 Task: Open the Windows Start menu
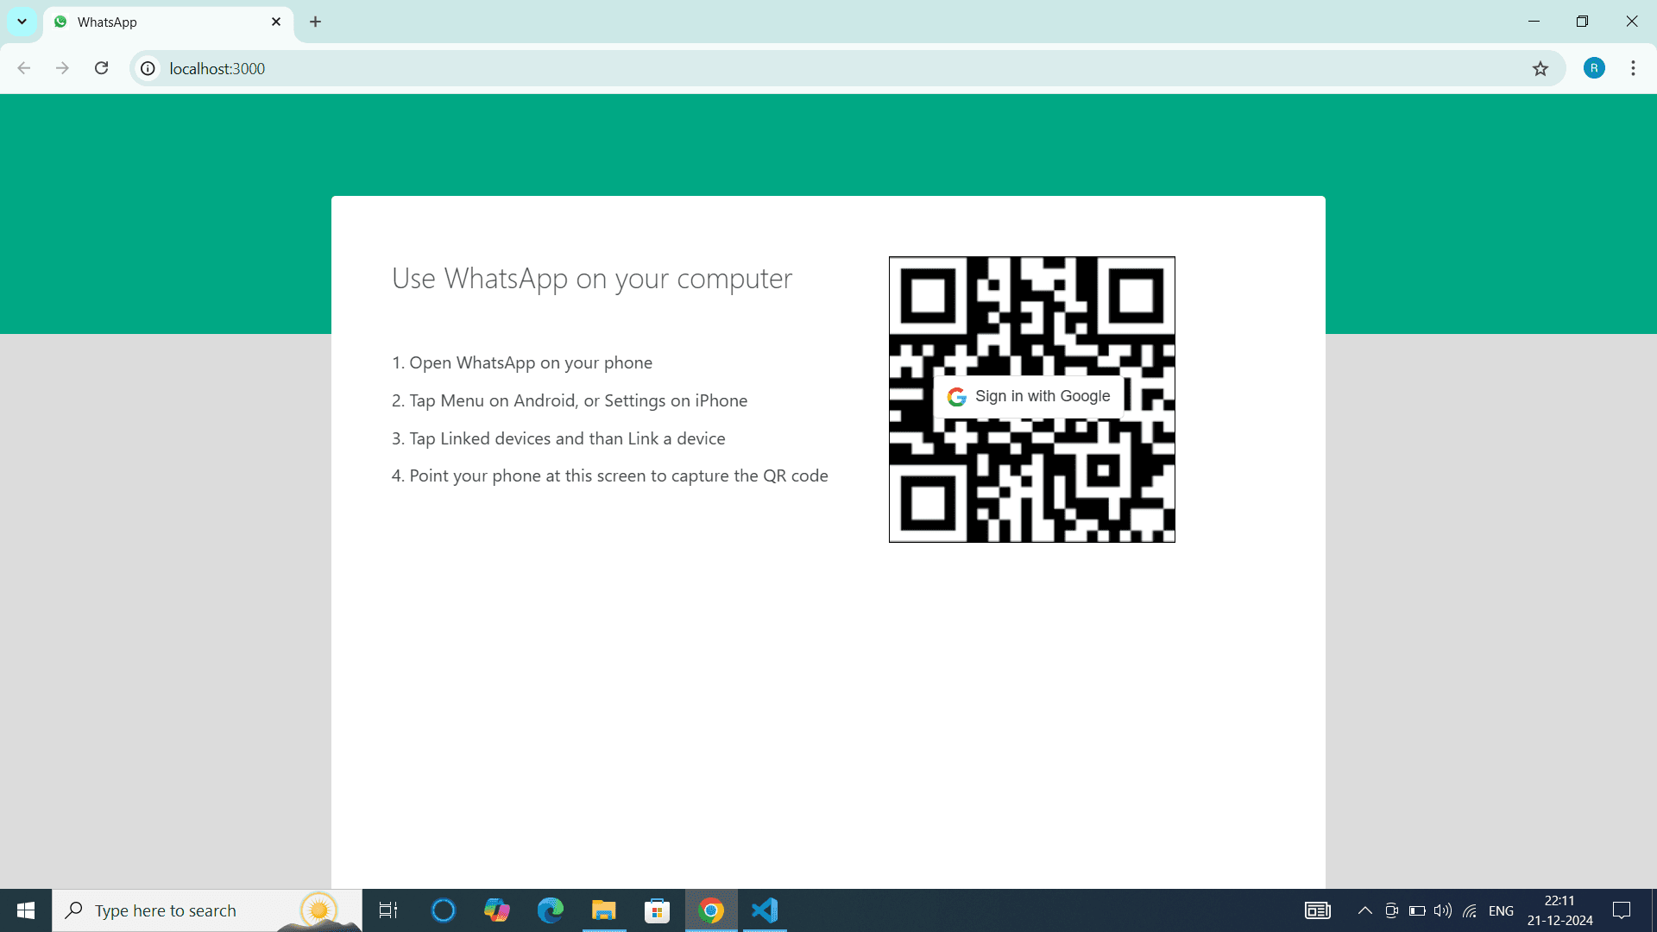26,910
